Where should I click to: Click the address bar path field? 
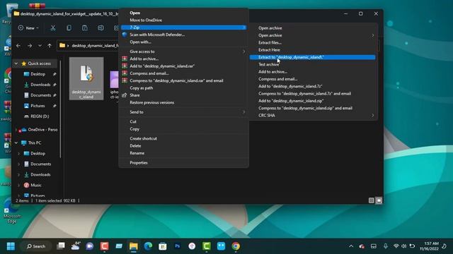[x=88, y=45]
